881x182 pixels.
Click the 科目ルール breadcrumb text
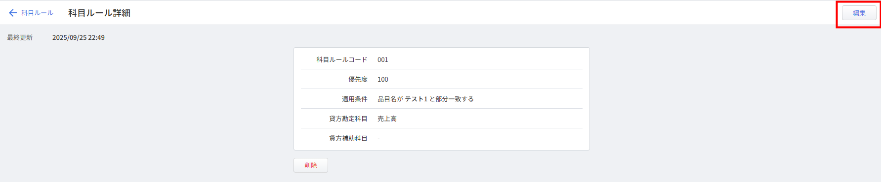coord(37,13)
